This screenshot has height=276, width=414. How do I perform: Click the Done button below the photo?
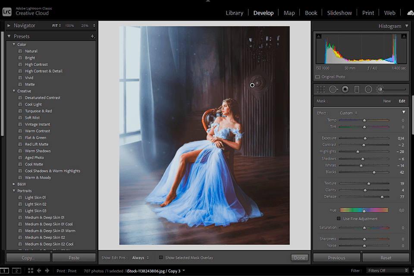299,257
